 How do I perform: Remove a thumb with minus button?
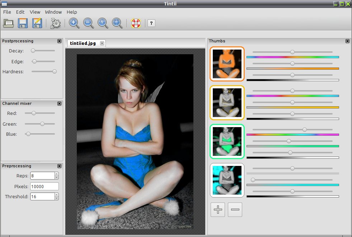235,210
